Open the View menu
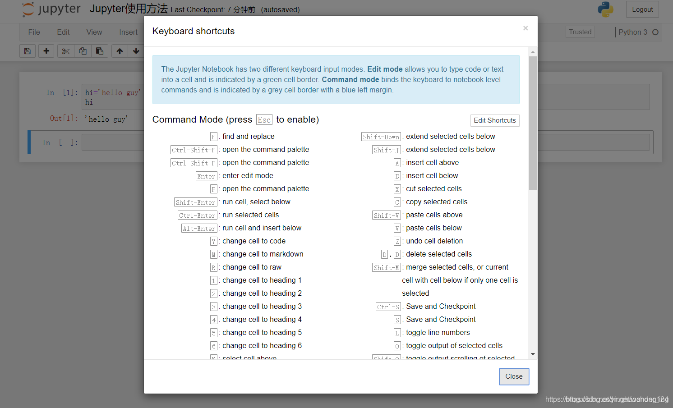Screen dimensions: 673x408 pos(94,32)
